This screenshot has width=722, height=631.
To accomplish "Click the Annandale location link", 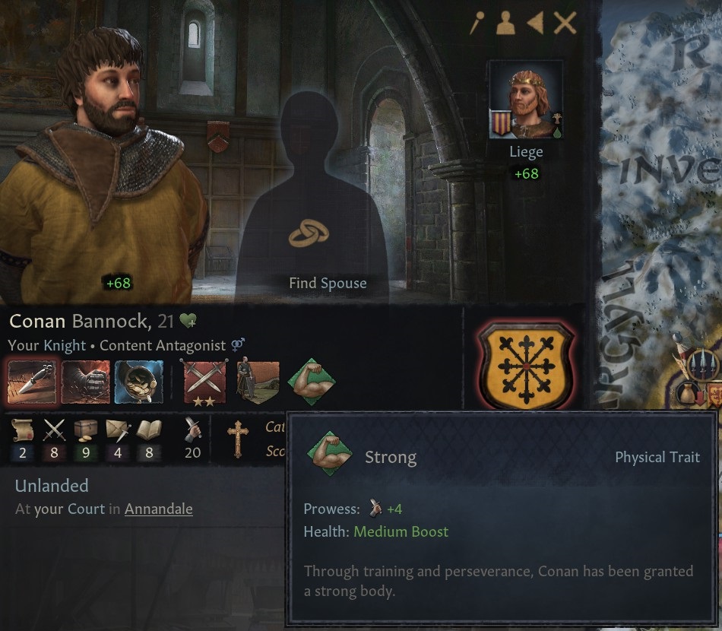I will 158,509.
